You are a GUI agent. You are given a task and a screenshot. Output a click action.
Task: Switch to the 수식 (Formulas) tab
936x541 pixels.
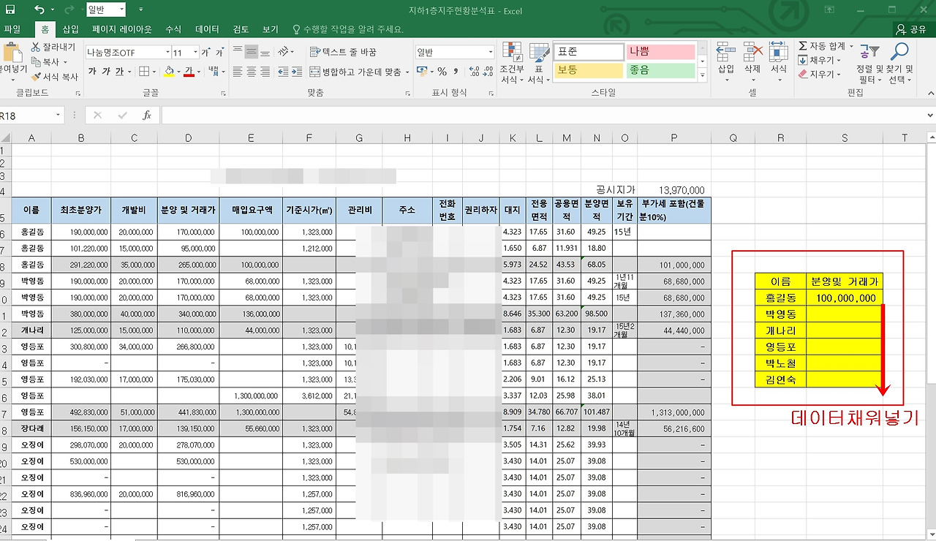[173, 29]
